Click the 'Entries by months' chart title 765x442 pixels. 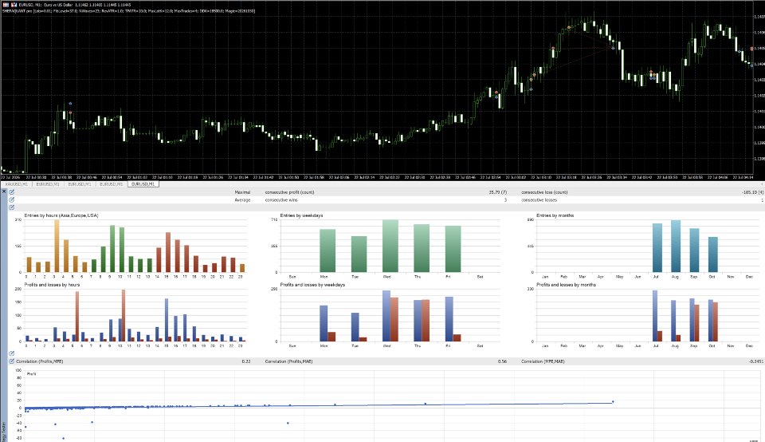coord(555,215)
